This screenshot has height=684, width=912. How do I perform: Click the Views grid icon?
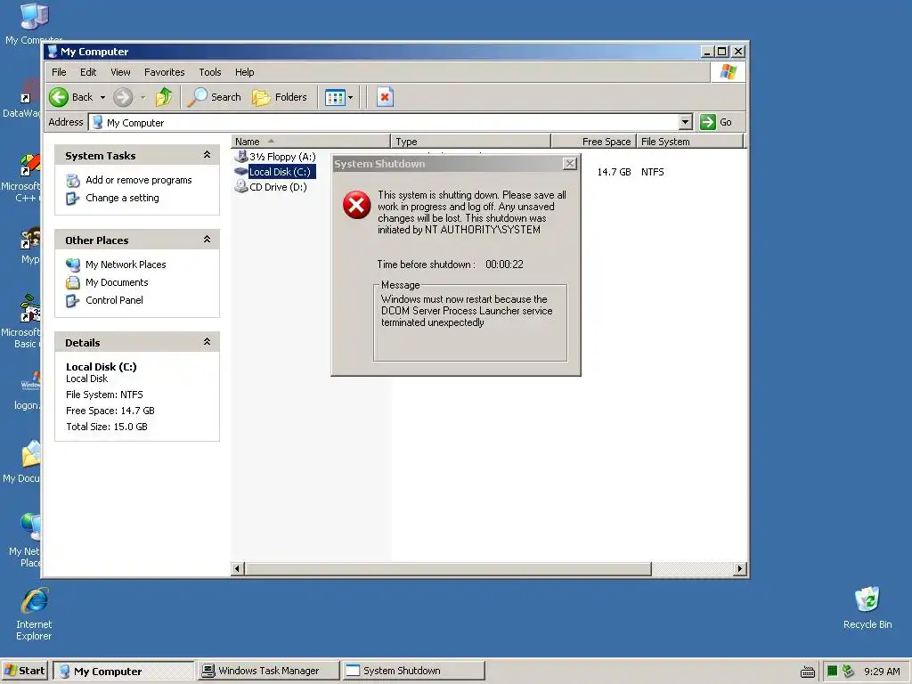(335, 98)
